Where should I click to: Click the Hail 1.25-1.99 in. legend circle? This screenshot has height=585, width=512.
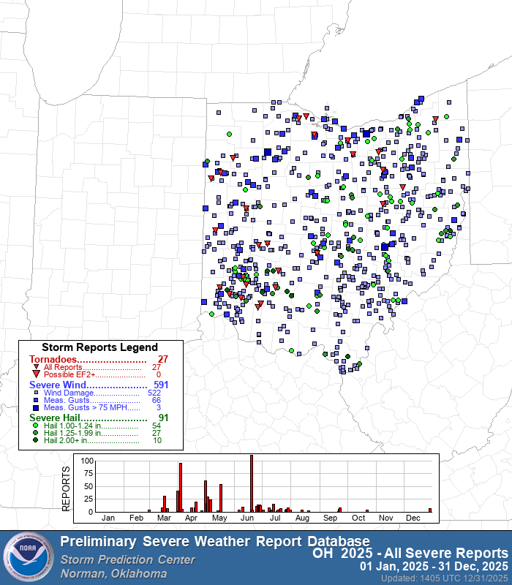pyautogui.click(x=36, y=434)
